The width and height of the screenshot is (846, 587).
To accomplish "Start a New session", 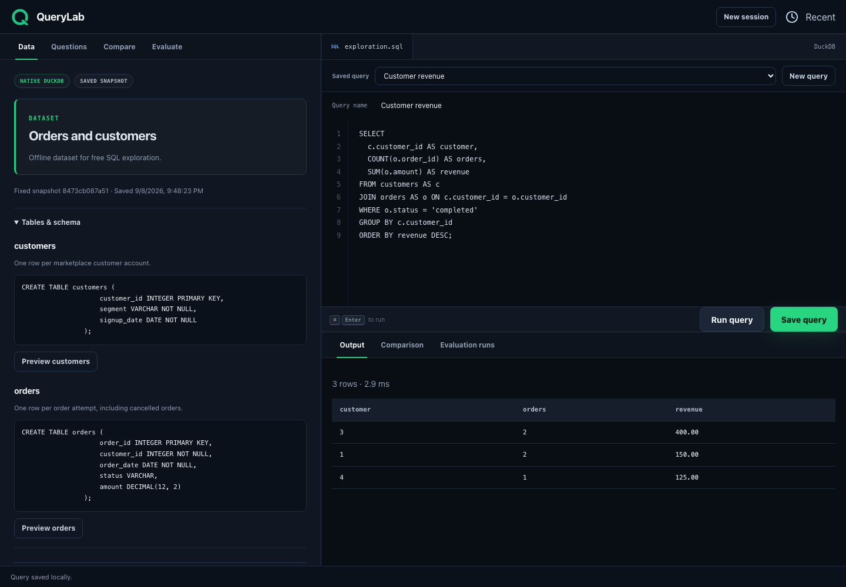I will (x=746, y=17).
